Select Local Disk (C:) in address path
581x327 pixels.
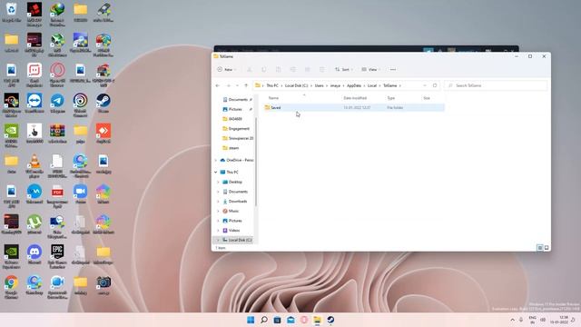click(296, 85)
